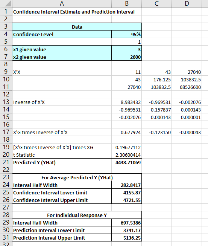Viewport: 208px width, 246px height.
Task: Click the 'x2 given value' label
Action: click(x=62, y=57)
